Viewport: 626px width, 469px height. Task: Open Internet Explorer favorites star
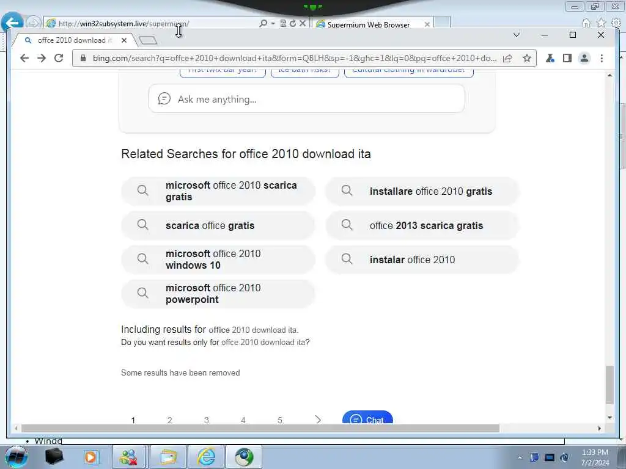pyautogui.click(x=601, y=23)
